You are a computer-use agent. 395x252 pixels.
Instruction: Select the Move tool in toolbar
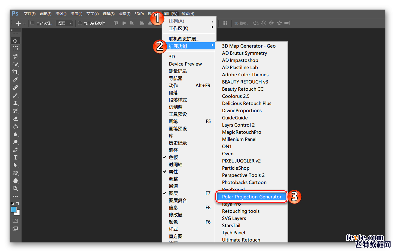[15, 41]
